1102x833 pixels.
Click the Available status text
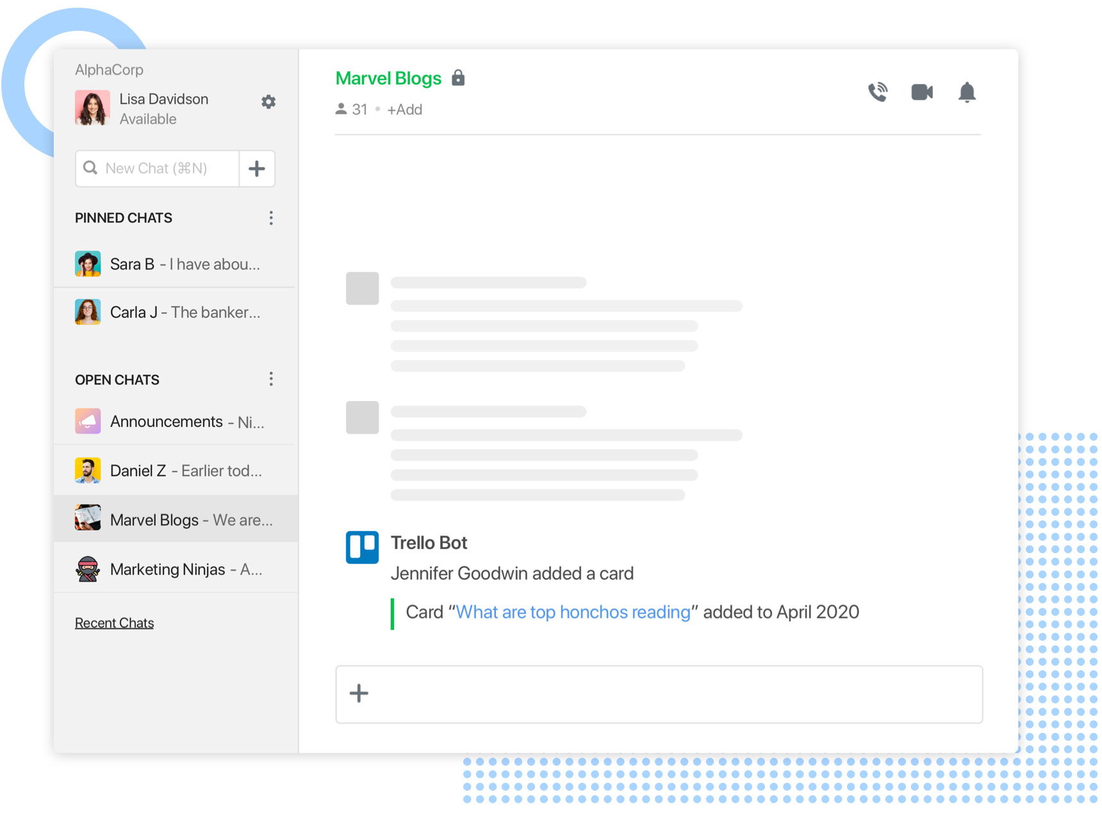(148, 119)
